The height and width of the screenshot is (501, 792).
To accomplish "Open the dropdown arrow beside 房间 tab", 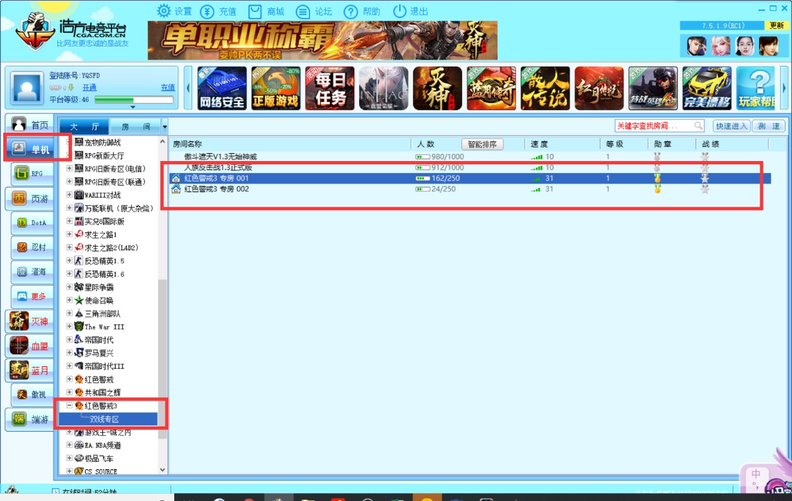I will pos(164,126).
